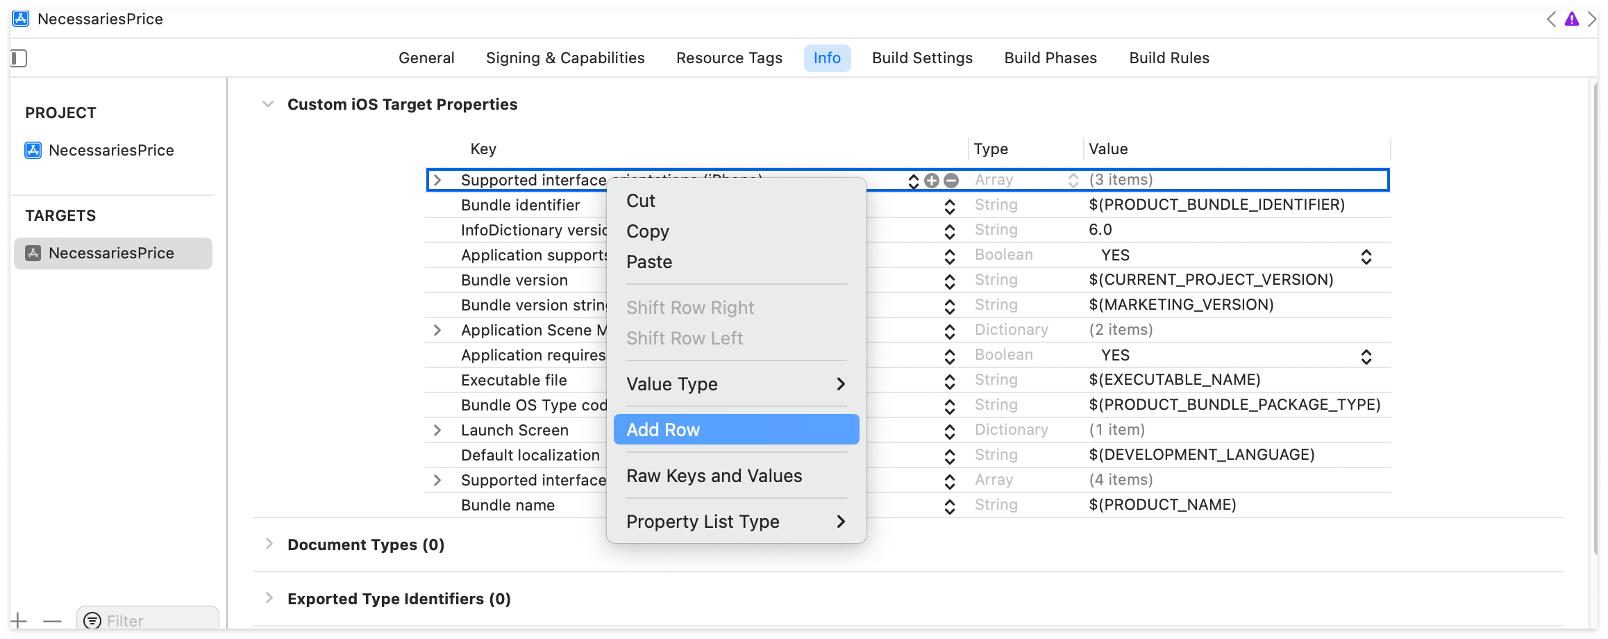This screenshot has height=639, width=1608.
Task: Switch to Build Settings tab
Action: click(x=922, y=58)
